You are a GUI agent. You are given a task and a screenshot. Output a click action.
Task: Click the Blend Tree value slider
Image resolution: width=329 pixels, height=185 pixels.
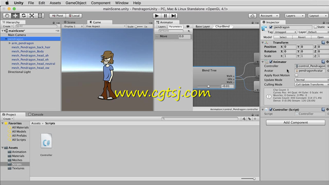click(x=209, y=86)
